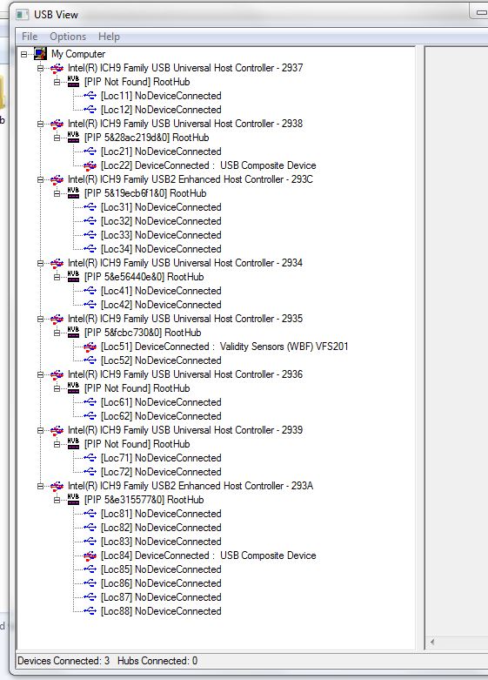Collapse Enhanced Host Controller 293A node
Image resolution: width=488 pixels, height=680 pixels.
40,486
